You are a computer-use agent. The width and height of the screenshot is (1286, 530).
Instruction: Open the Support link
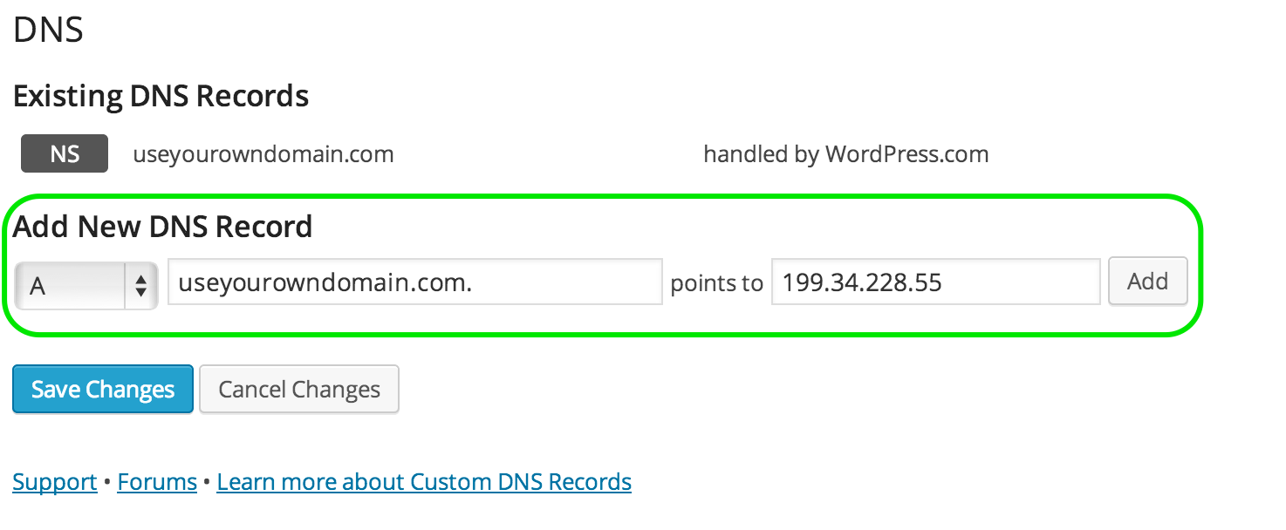[54, 480]
